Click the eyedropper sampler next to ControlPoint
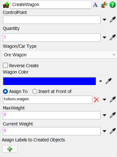This screenshot has width=117, height=157. point(113,19)
